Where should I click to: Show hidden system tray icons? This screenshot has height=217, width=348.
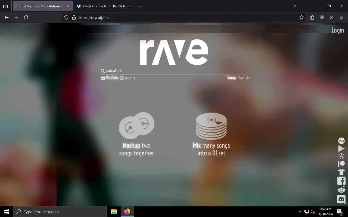click(300, 212)
